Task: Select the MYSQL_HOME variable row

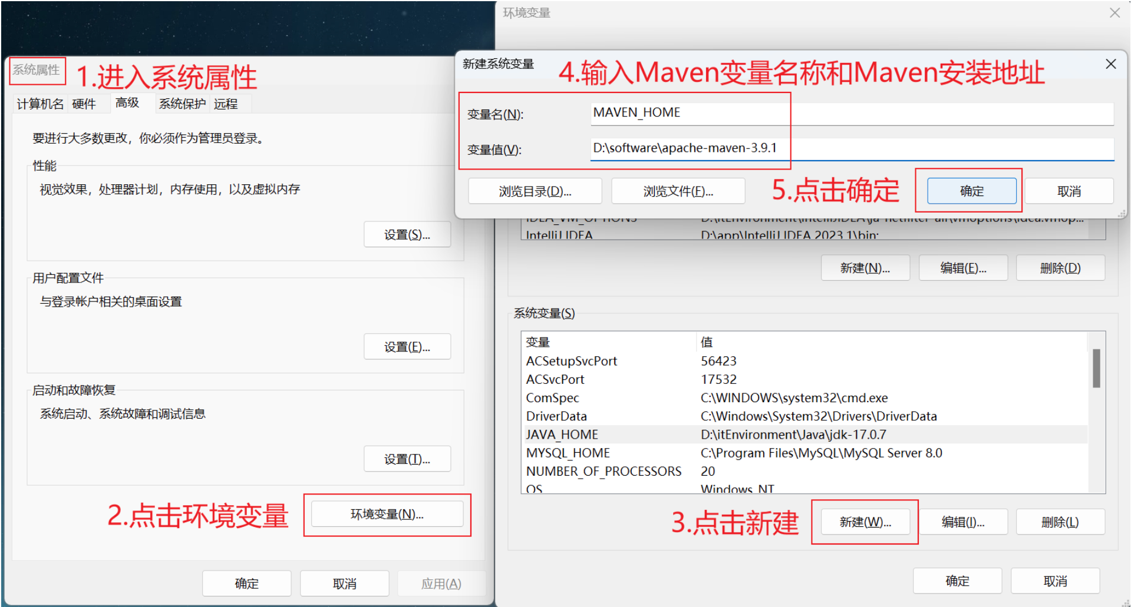Action: 804,453
